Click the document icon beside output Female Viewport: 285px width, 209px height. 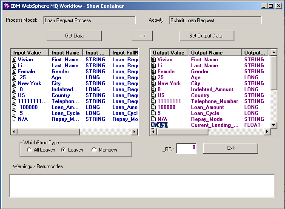(154, 72)
